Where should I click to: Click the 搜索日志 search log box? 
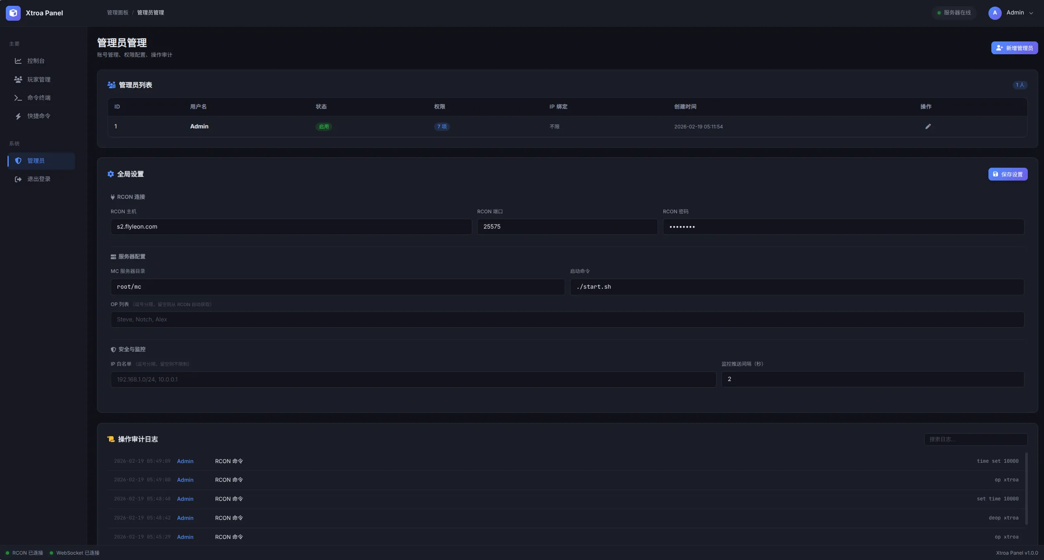(975, 439)
